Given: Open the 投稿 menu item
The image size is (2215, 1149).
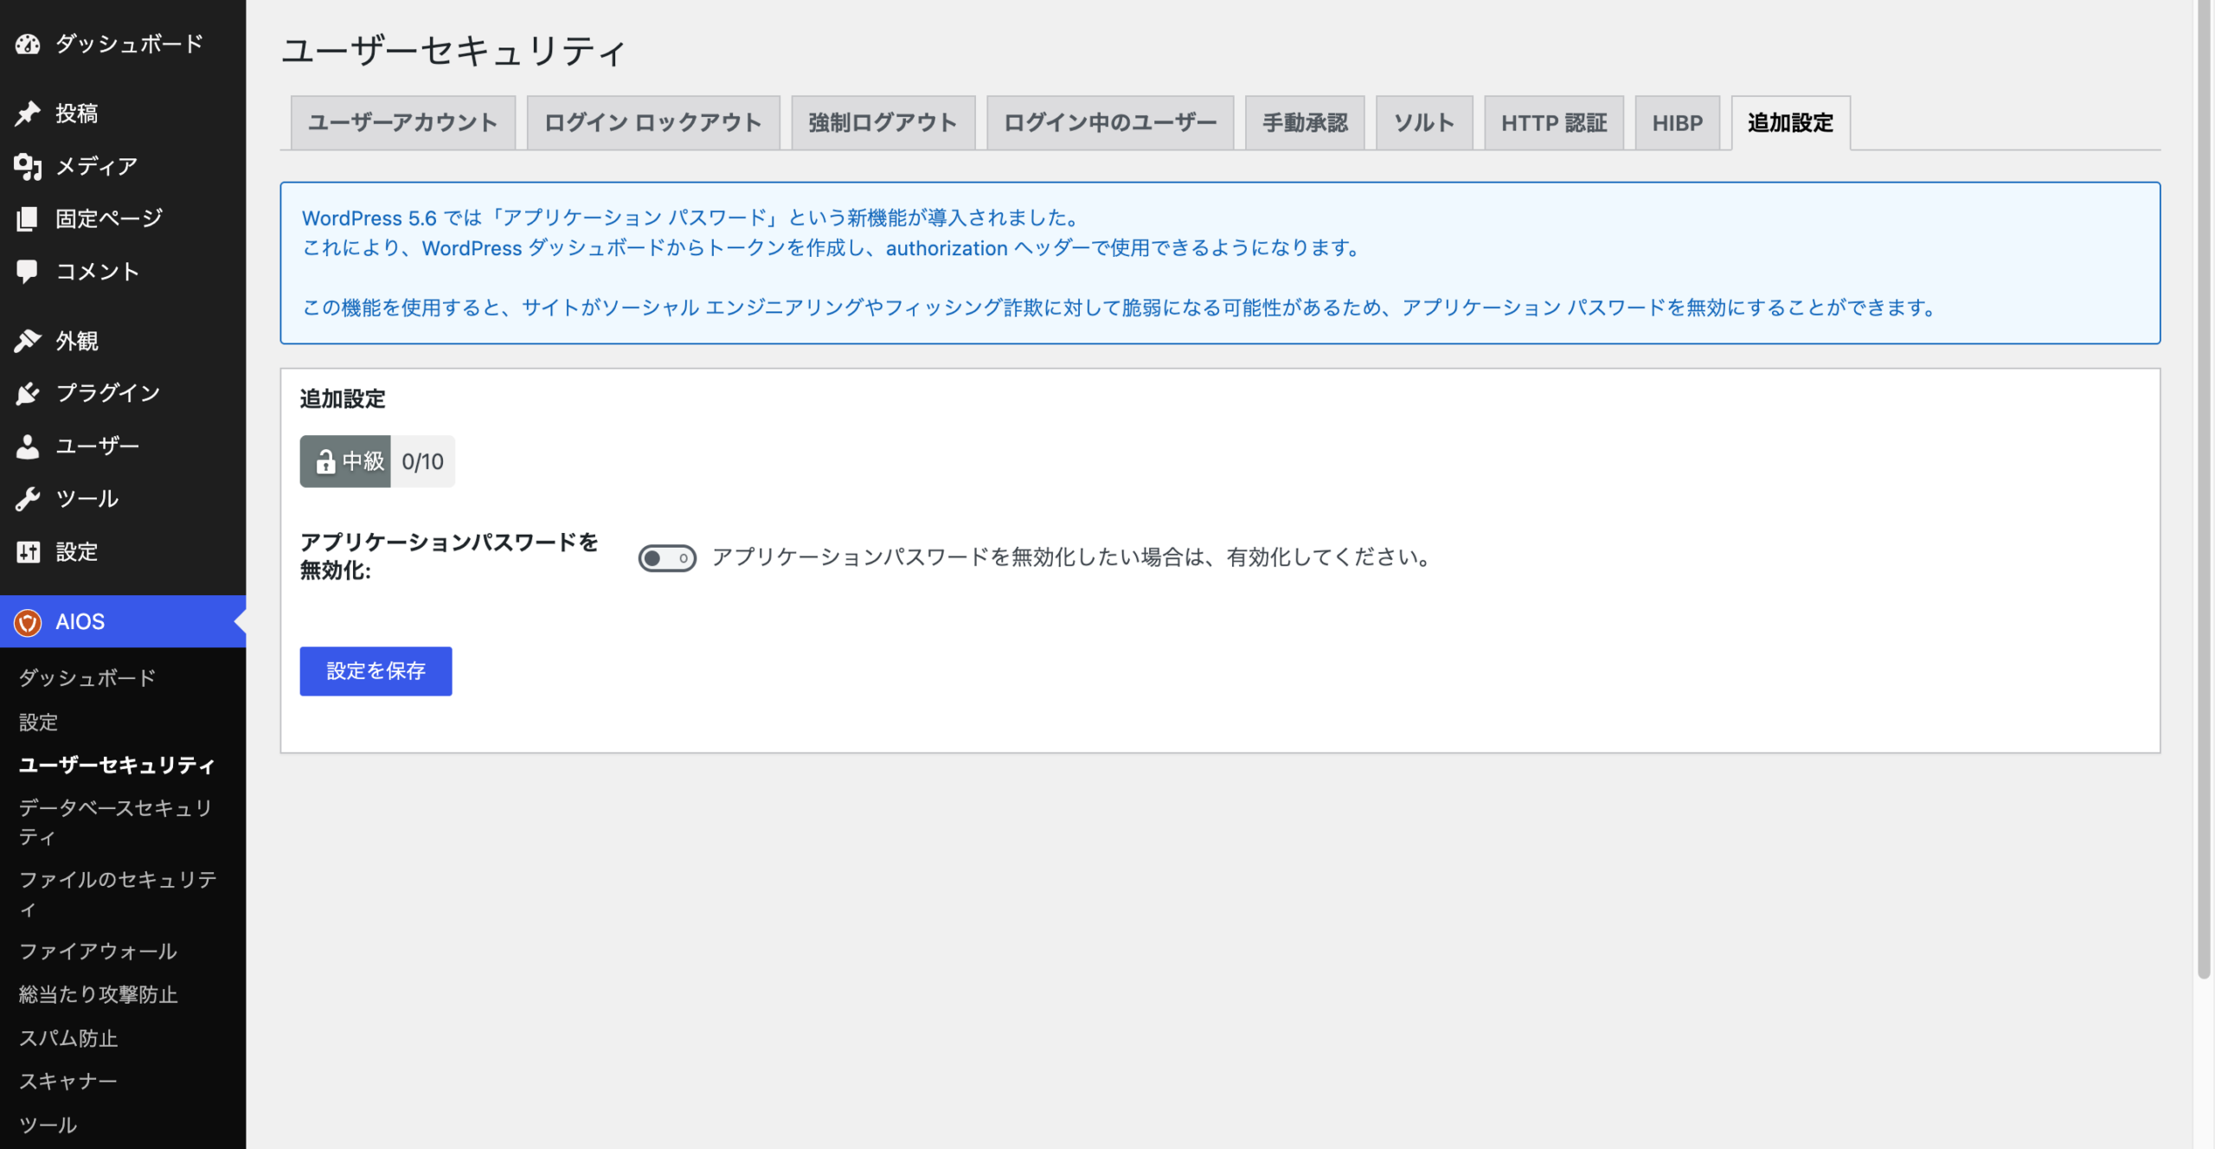Looking at the screenshot, I should point(123,113).
